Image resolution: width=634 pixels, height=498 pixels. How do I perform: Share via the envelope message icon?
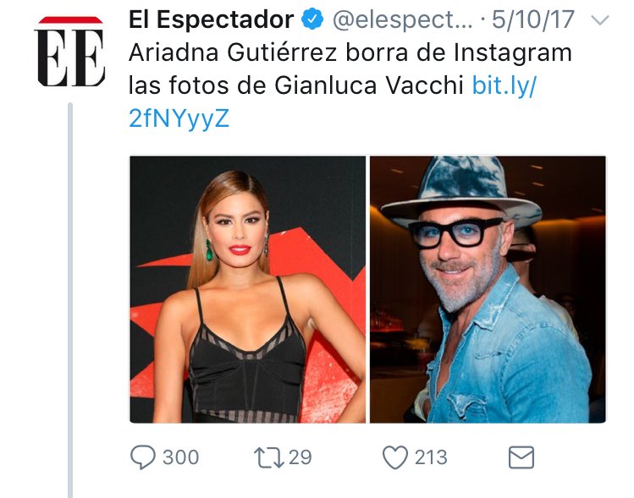pos(521,457)
